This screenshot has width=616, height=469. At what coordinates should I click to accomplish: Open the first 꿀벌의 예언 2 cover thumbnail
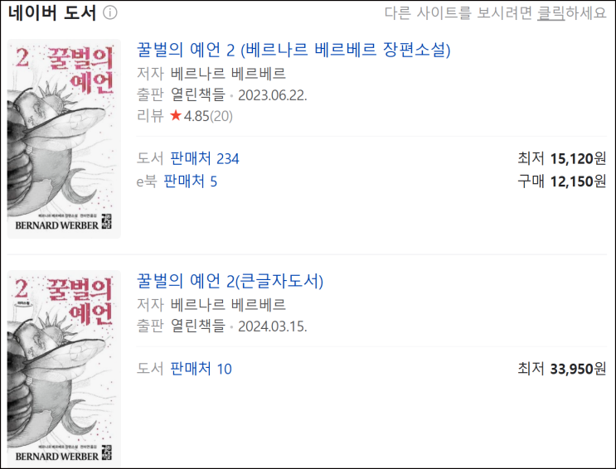pyautogui.click(x=64, y=138)
